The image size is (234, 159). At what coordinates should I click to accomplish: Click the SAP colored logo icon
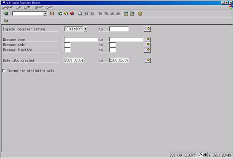tap(231, 7)
